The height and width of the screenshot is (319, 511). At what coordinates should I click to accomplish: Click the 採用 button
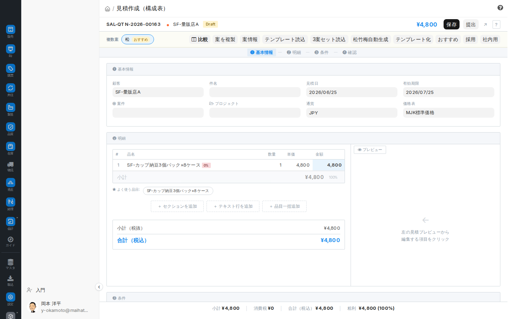coord(470,39)
